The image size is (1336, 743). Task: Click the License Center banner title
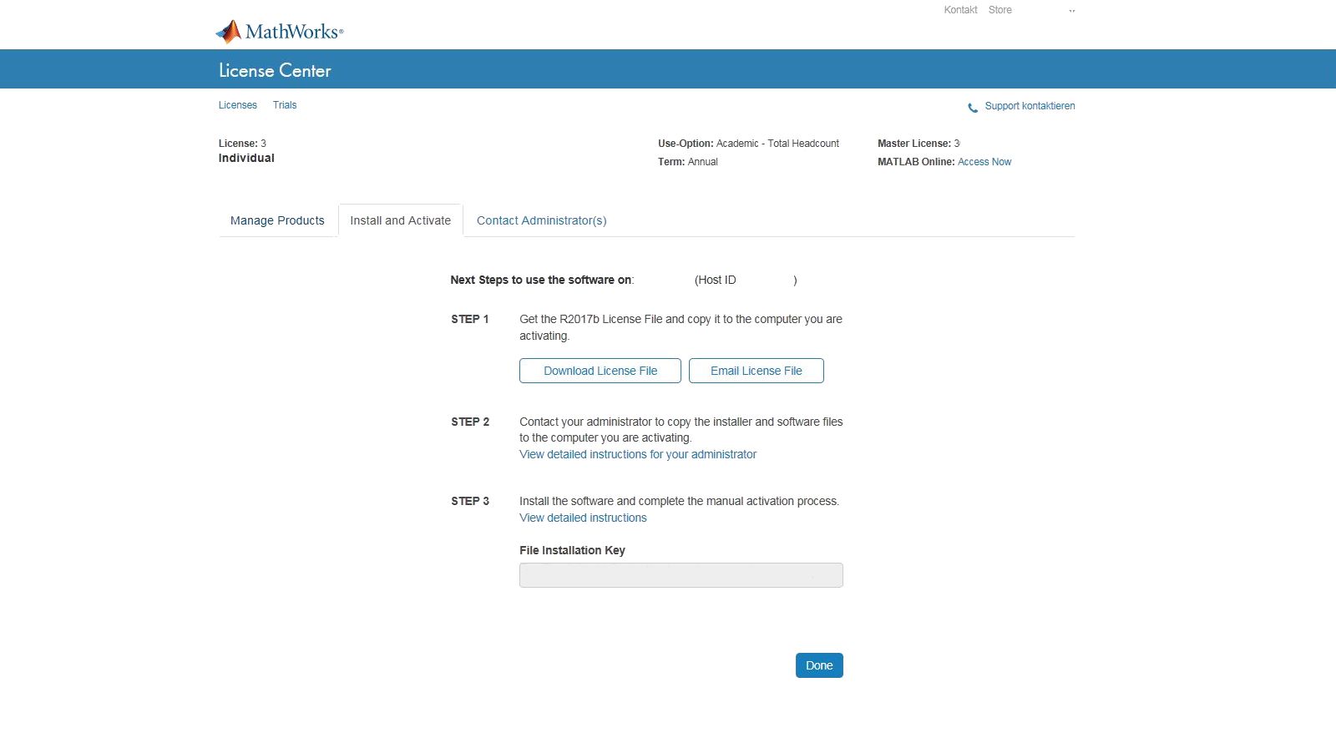pyautogui.click(x=275, y=71)
